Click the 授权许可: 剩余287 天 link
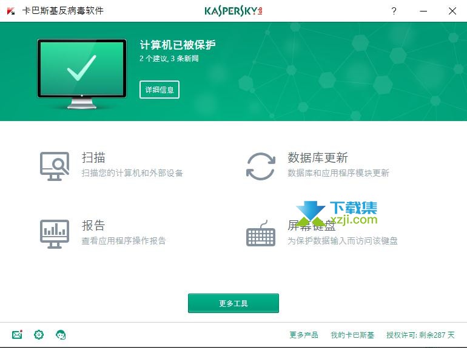Screen dimensions: 467x348 (420, 335)
